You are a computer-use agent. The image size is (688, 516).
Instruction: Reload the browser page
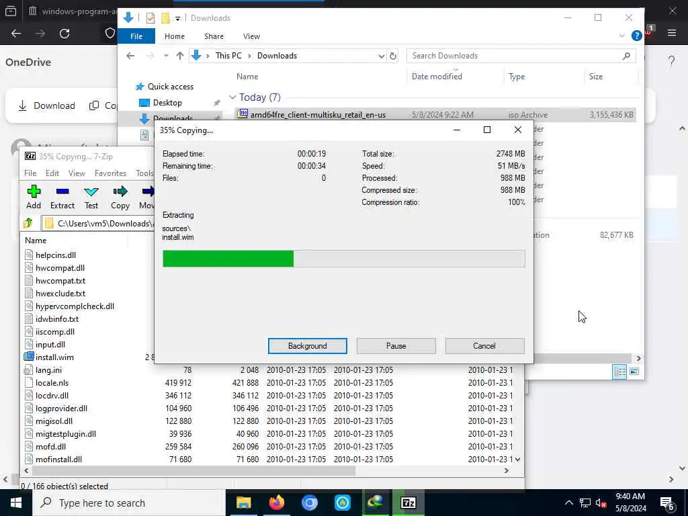[x=64, y=34]
